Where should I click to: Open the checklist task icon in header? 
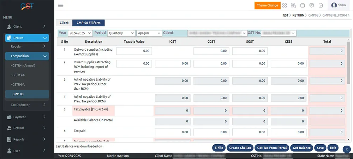pos(303,5)
